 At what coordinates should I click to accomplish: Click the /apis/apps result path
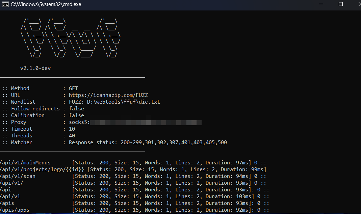click(15, 210)
